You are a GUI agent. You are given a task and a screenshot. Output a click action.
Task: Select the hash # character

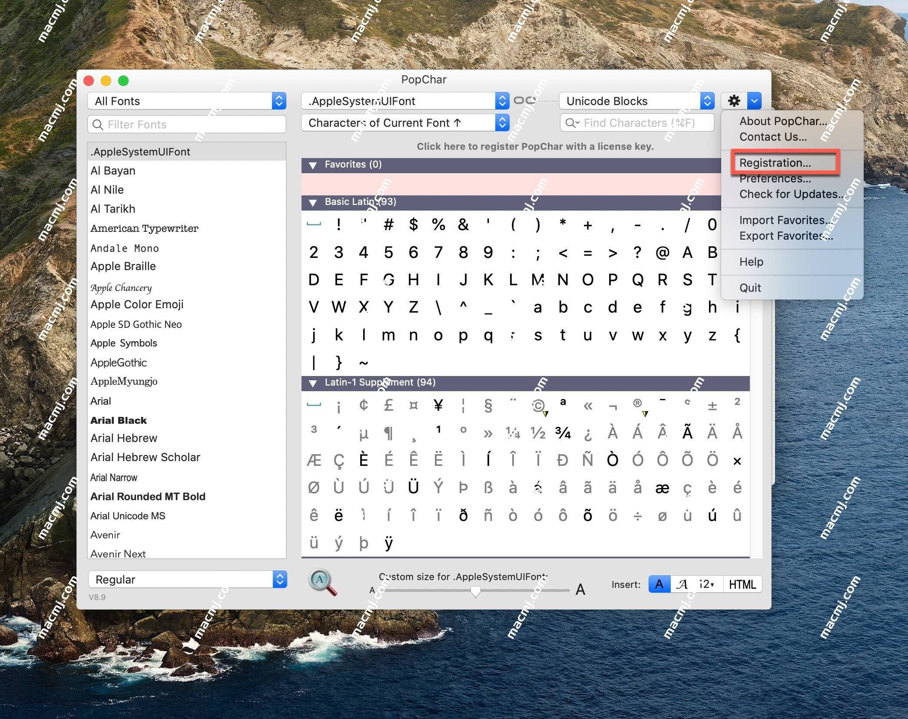tap(388, 224)
